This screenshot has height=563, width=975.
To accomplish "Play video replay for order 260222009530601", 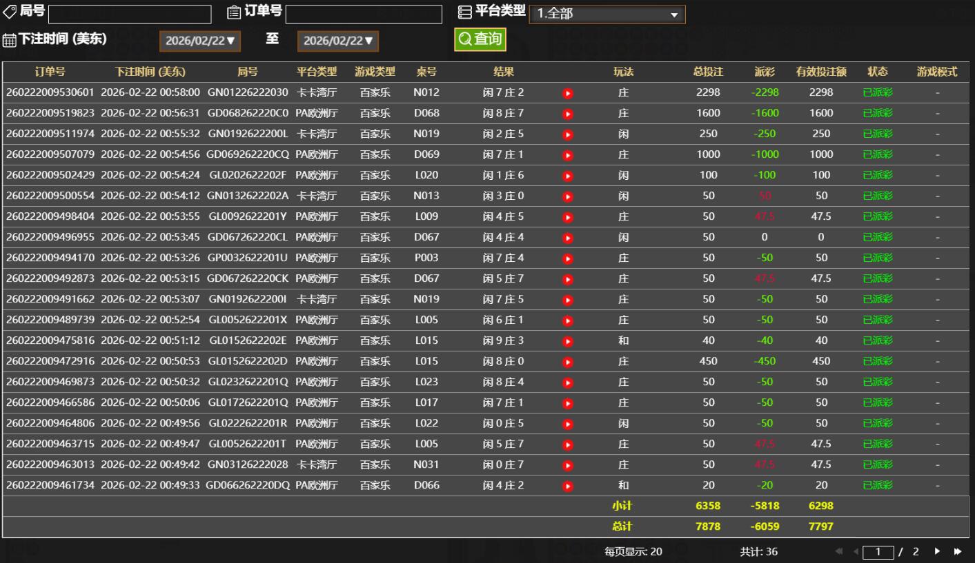I will [x=568, y=93].
